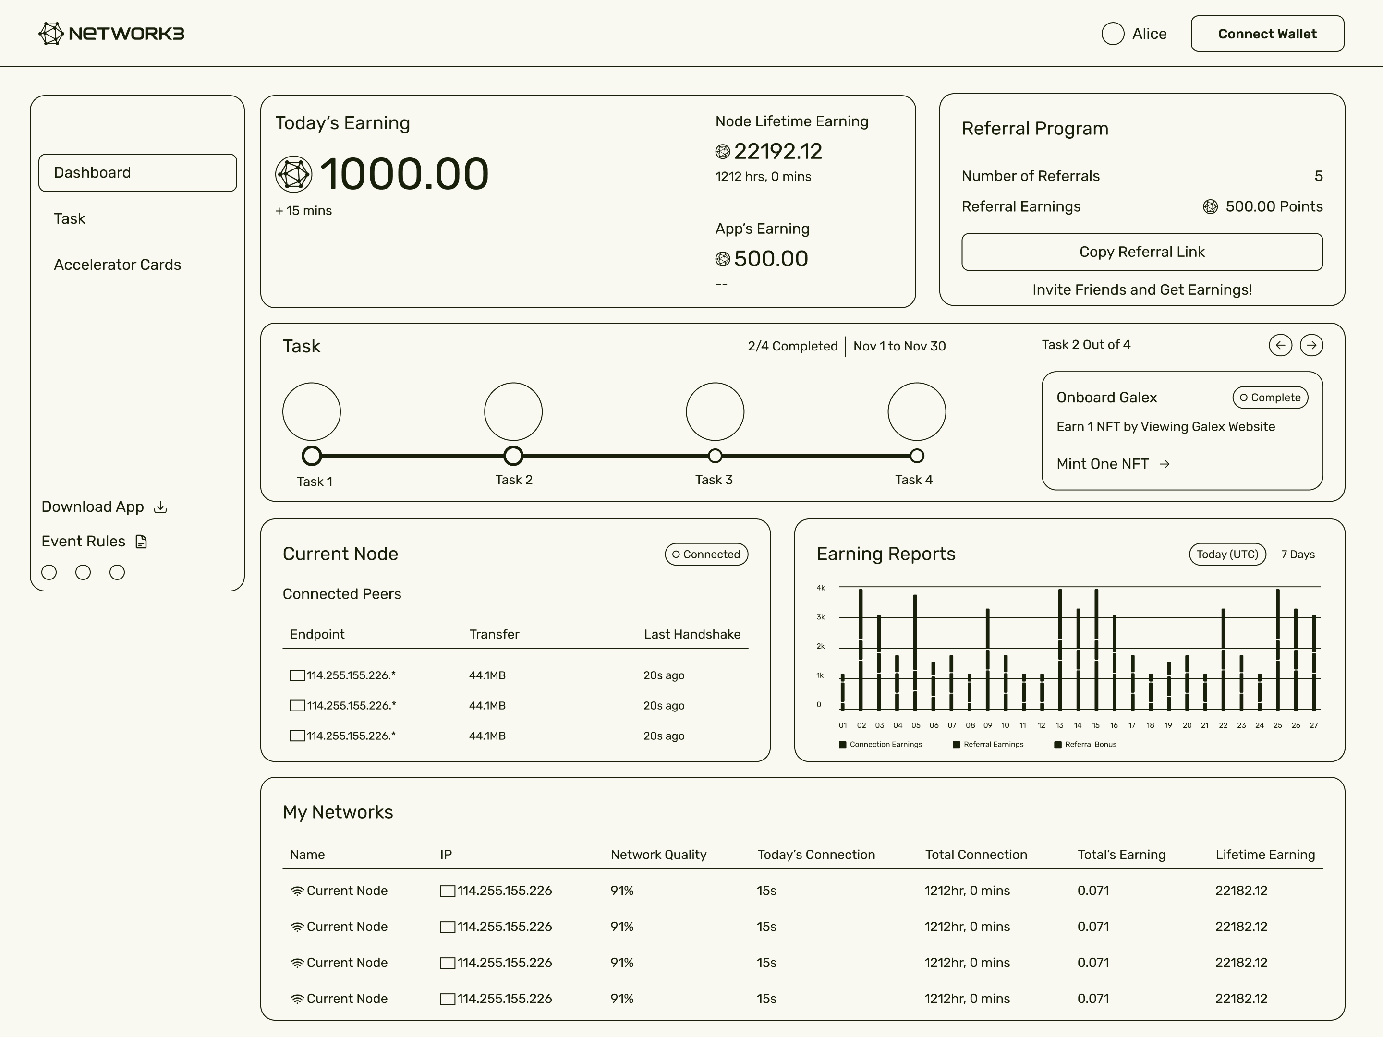Toggle the Complete status on Onboard Galex
The height and width of the screenshot is (1037, 1383).
point(1270,398)
